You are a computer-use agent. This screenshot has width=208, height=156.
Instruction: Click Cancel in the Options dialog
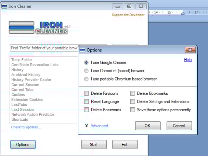(179, 126)
